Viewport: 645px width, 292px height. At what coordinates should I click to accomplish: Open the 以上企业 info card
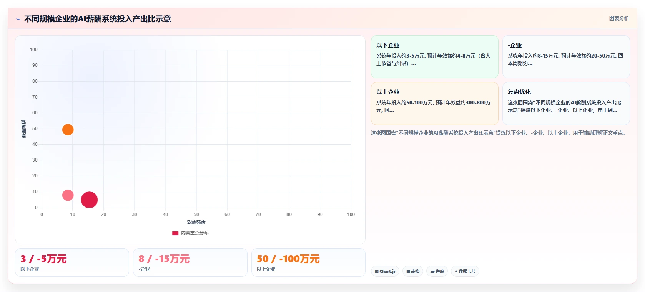coord(434,104)
